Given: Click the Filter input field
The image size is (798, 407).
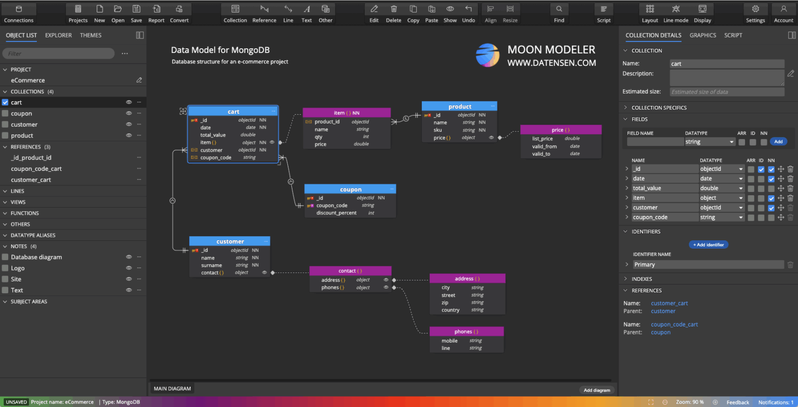Looking at the screenshot, I should pos(57,53).
